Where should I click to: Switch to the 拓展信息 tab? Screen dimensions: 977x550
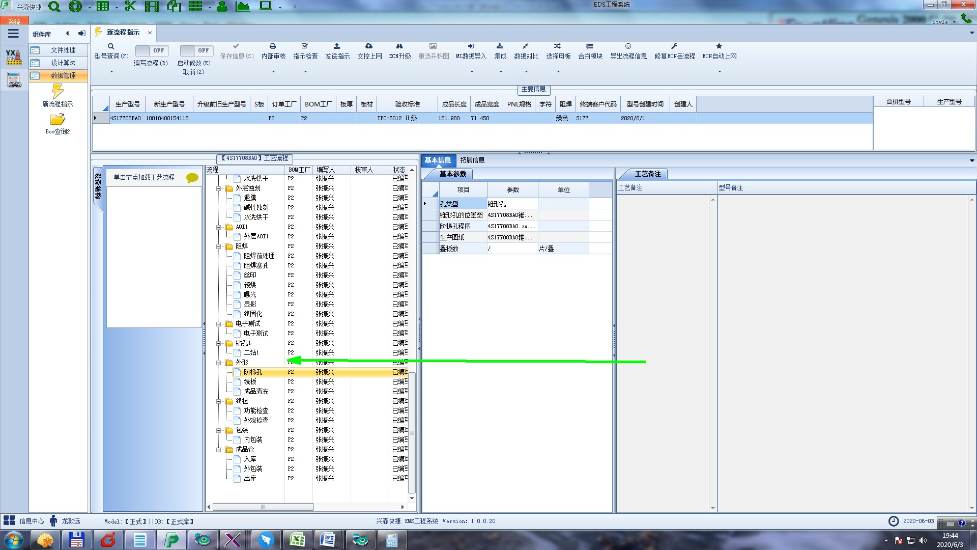click(472, 160)
